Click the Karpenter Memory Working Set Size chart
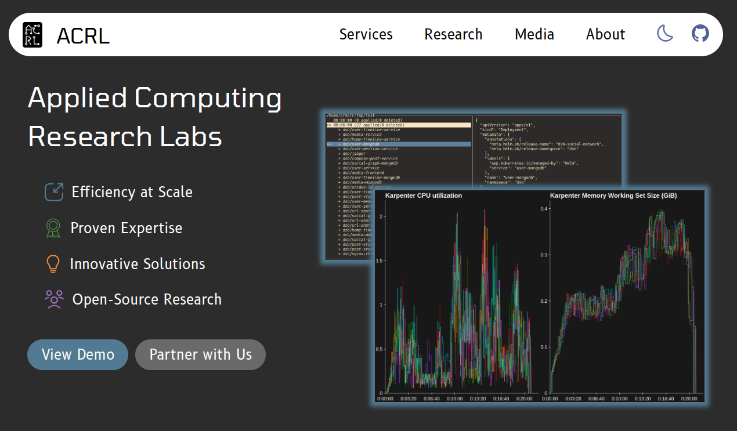737x431 pixels. [x=623, y=297]
